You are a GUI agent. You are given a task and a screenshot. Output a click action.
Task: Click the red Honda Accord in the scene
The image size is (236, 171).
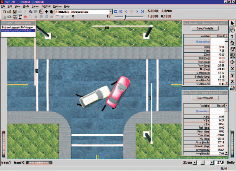[x=118, y=92]
